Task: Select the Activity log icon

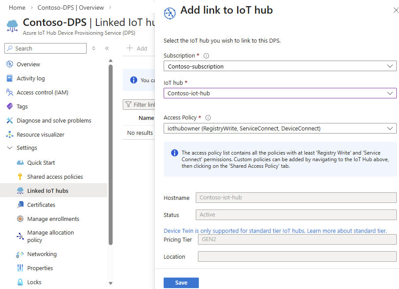Action: pos(10,78)
